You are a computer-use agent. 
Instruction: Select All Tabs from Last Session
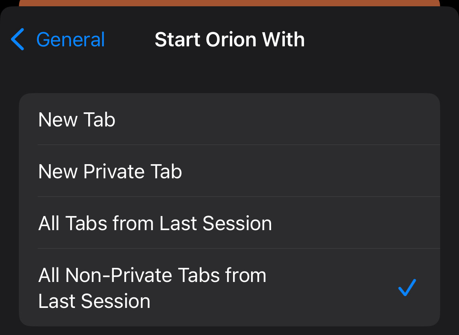pos(229,223)
